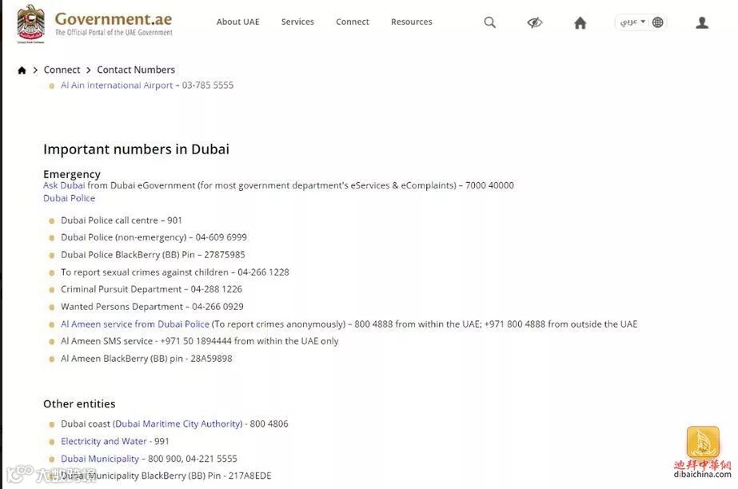738x489 pixels.
Task: Select 'Dubai Police (non-emergency)' number row
Action: 154,237
